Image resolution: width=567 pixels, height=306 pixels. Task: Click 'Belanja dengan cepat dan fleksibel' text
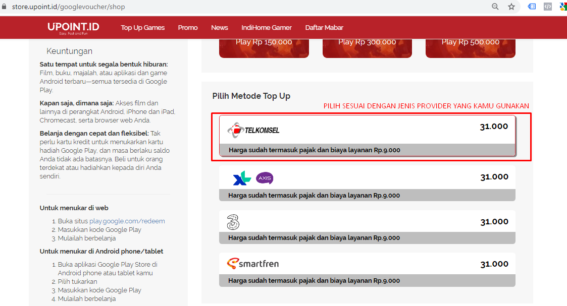point(94,133)
